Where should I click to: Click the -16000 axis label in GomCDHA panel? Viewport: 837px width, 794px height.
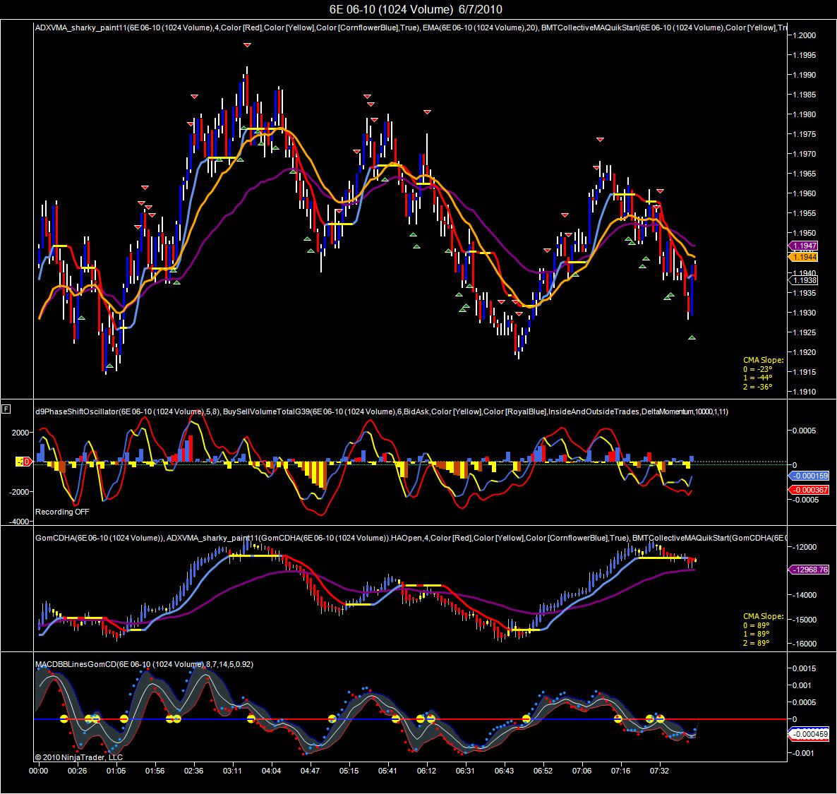pos(805,644)
